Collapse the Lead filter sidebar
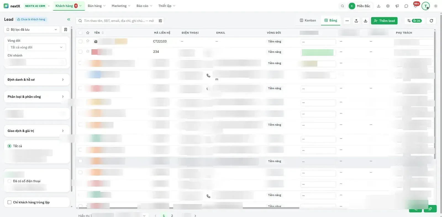The image size is (442, 217). click(x=69, y=19)
